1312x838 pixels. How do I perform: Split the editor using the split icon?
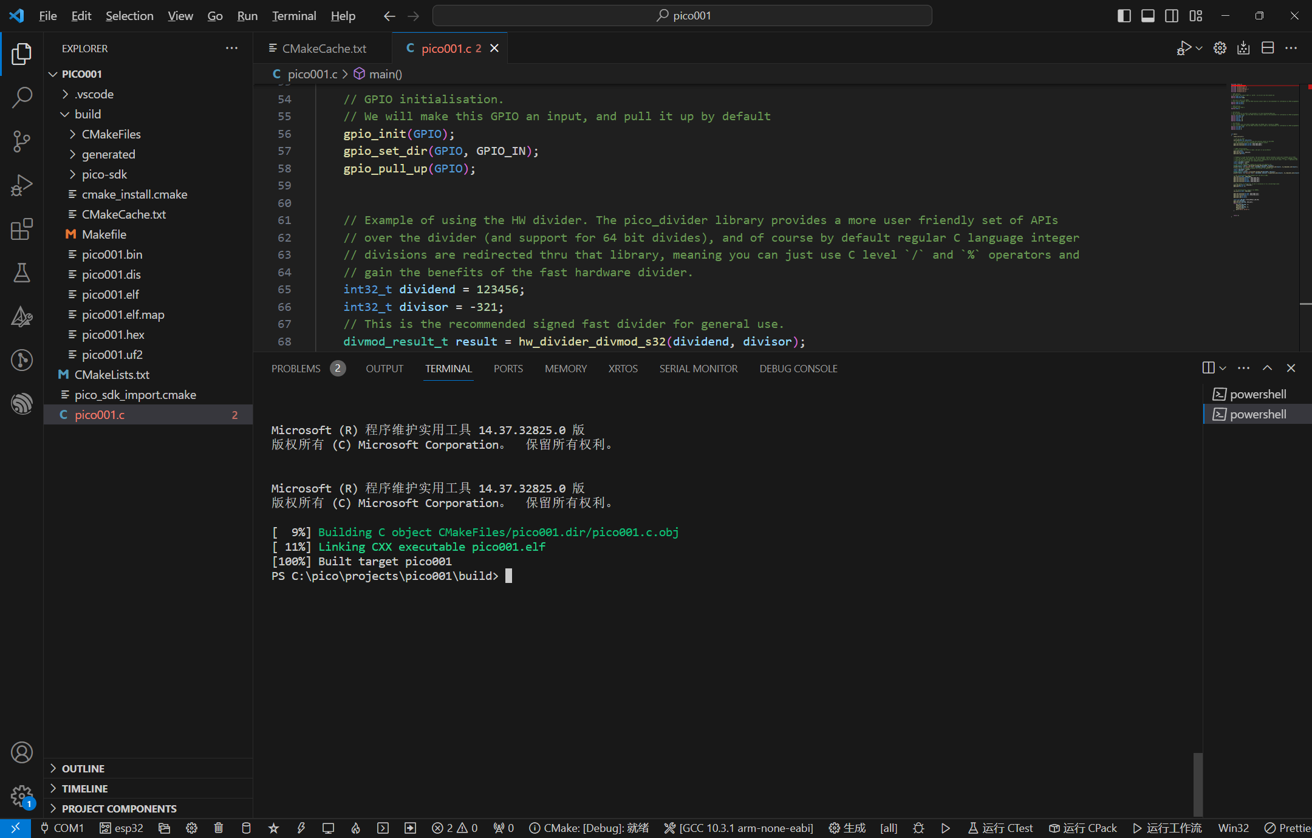[x=1268, y=48]
